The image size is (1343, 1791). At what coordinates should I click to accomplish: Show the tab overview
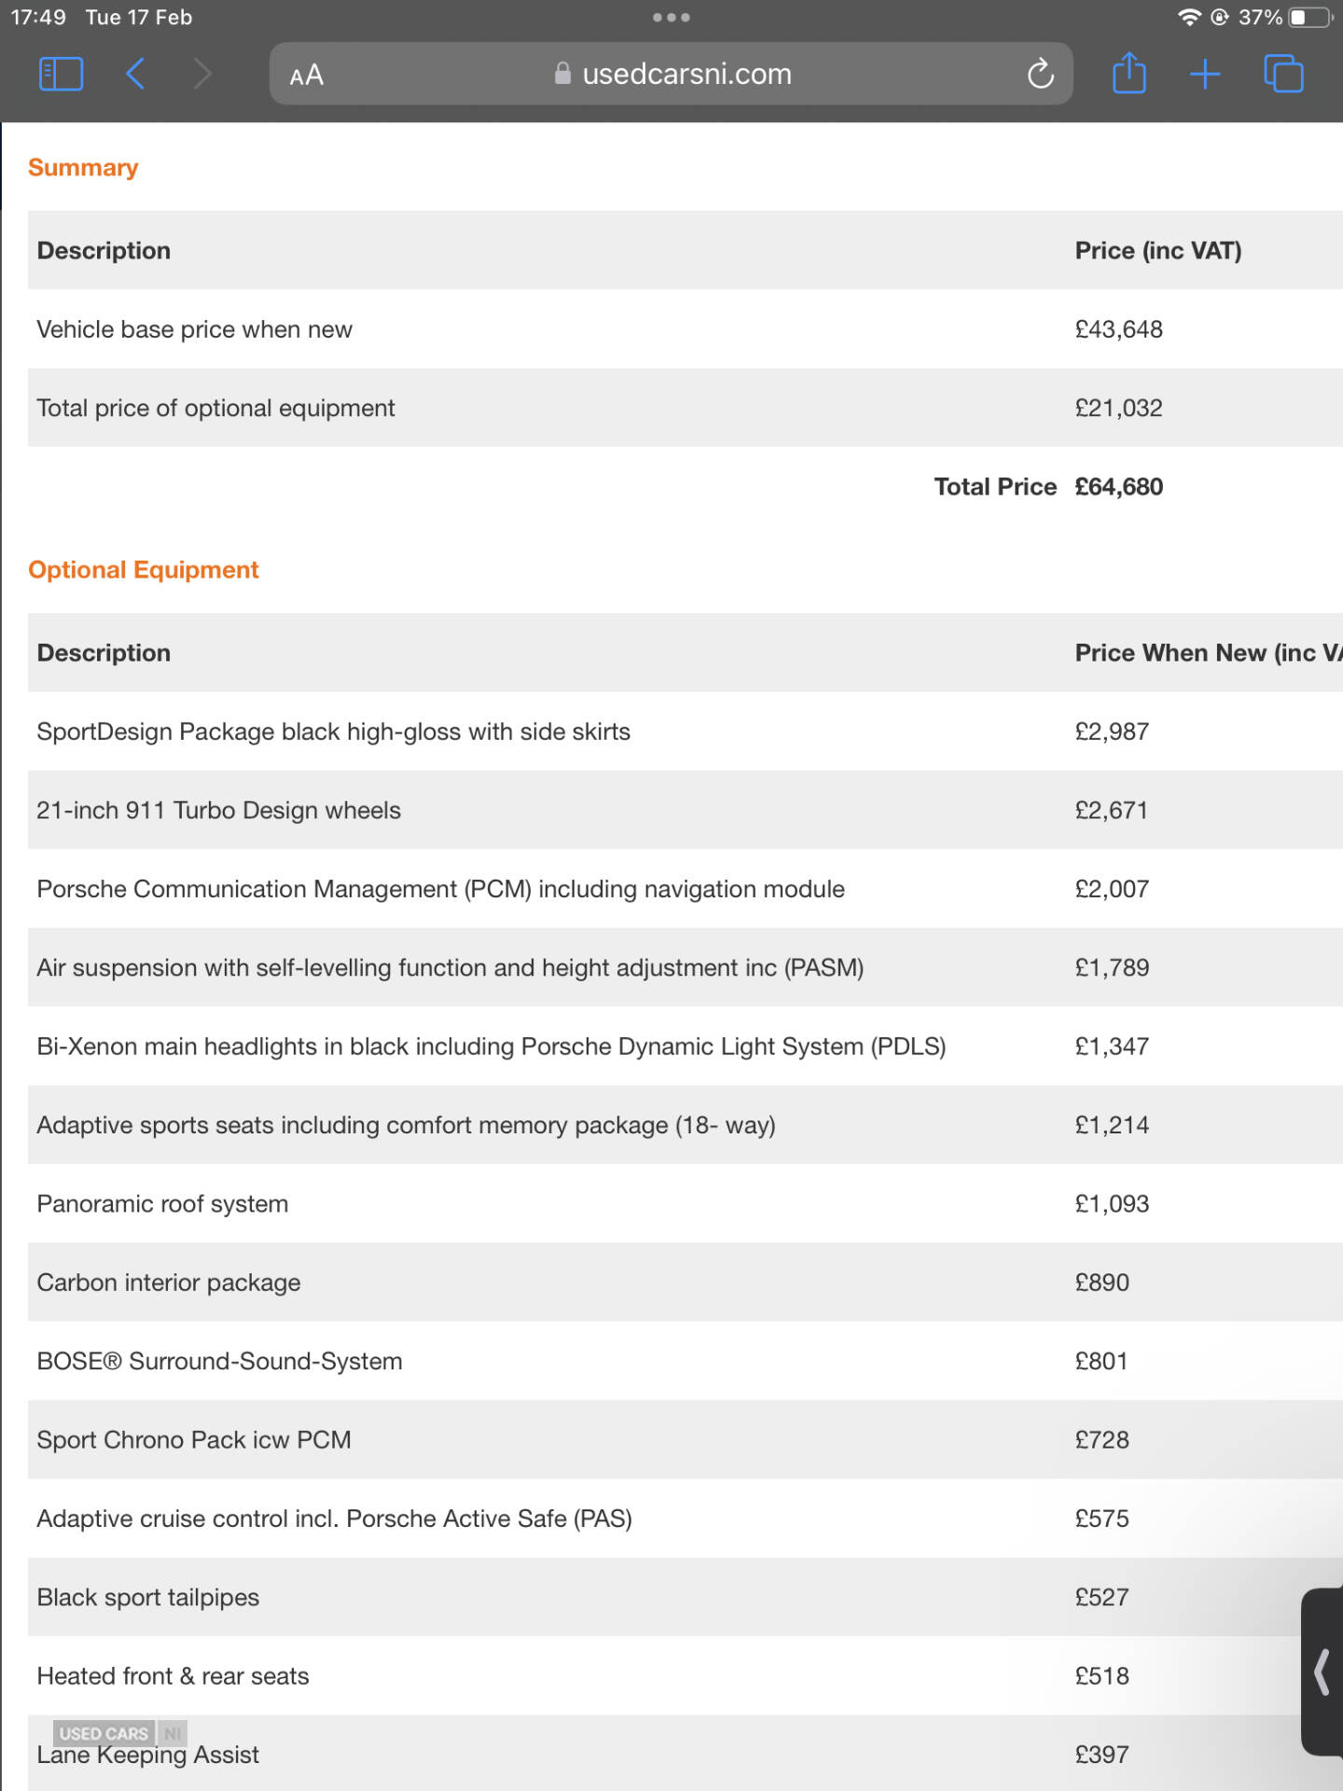coord(1283,74)
